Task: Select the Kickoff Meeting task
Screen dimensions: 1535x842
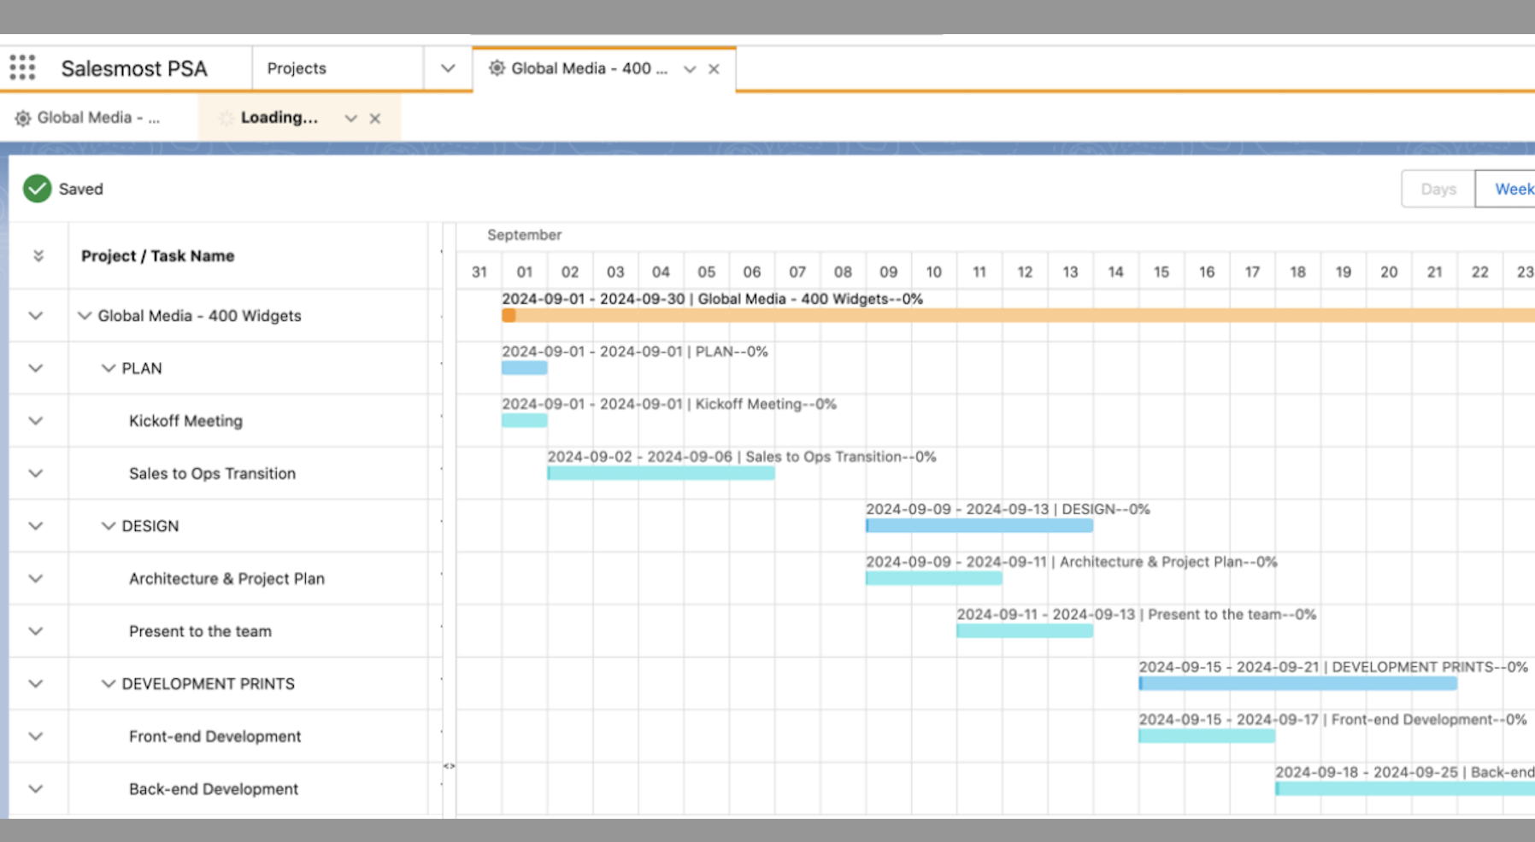Action: pyautogui.click(x=185, y=421)
